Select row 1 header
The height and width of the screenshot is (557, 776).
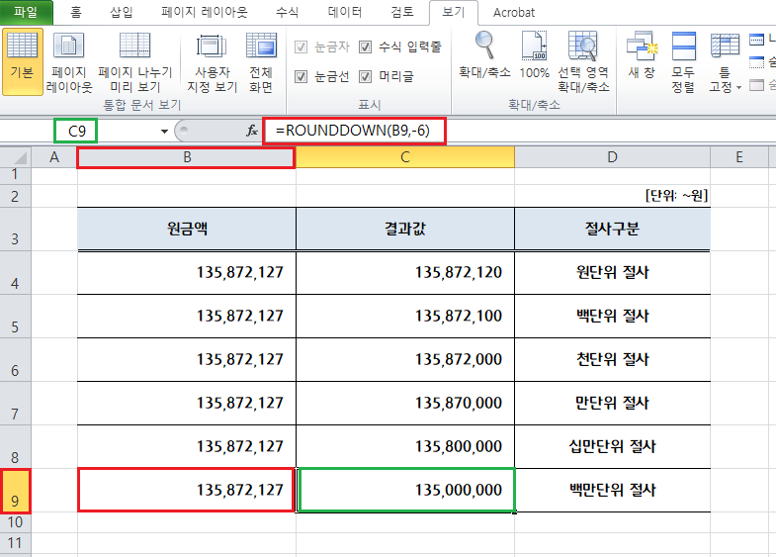15,175
